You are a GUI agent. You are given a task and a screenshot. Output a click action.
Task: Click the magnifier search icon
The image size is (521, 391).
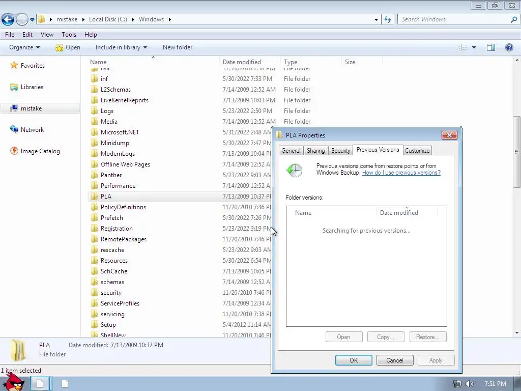514,20
